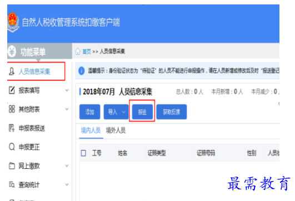Viewport: 295px width, 201px height.
Task: Click the 2018年07月 人员信息采集 heading
Action: [x=118, y=92]
